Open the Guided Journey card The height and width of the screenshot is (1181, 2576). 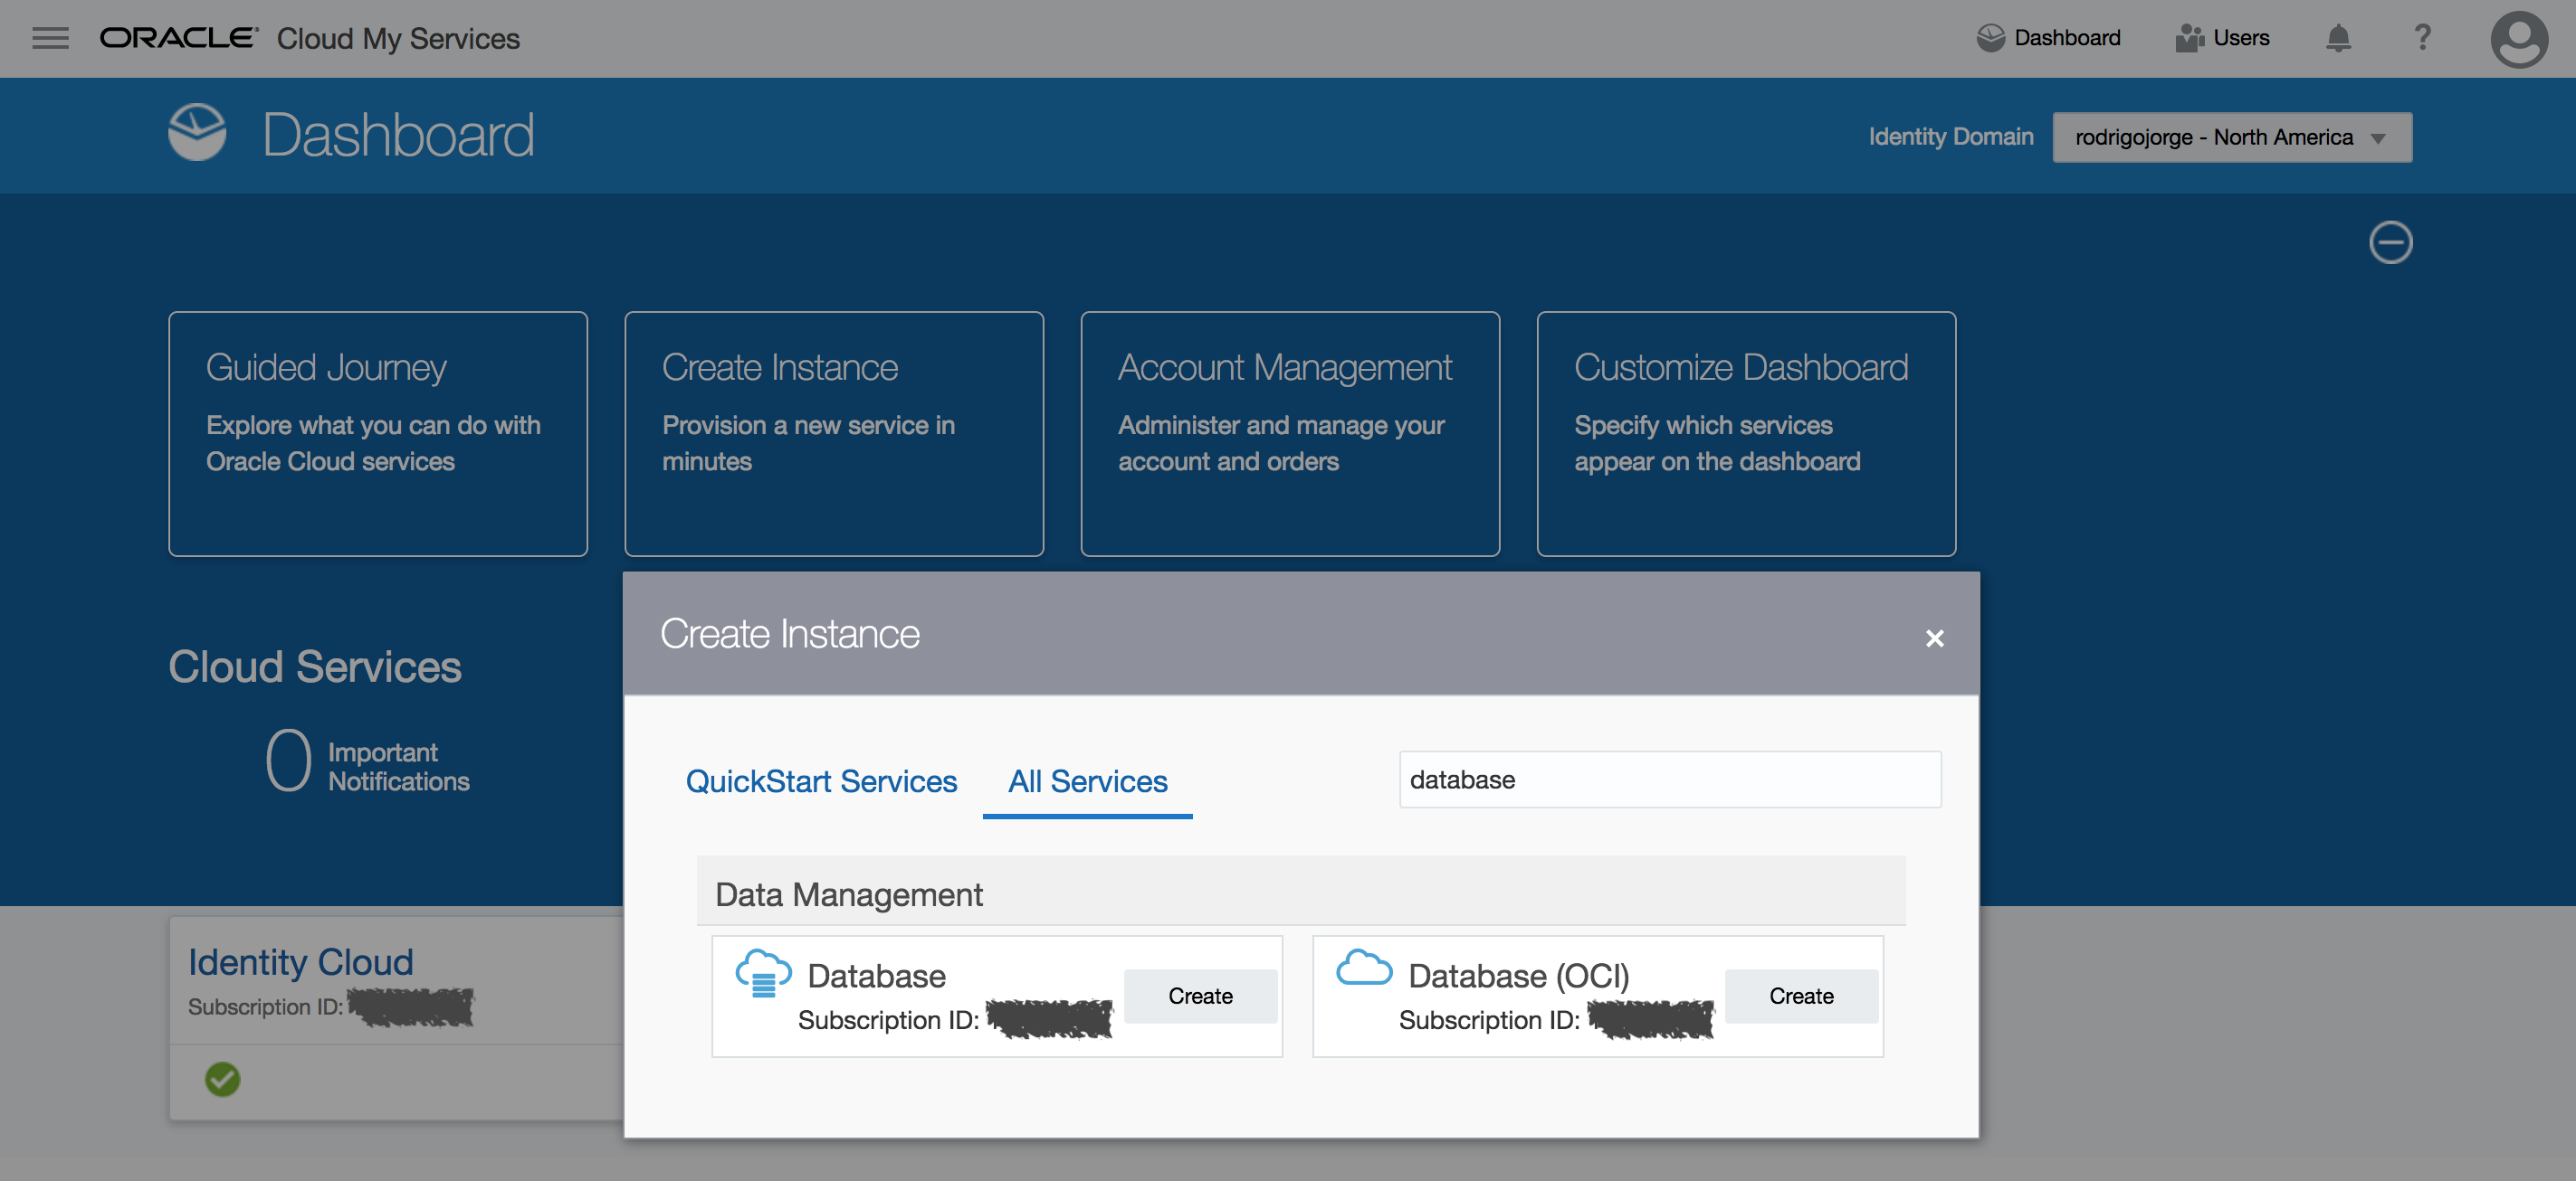point(378,434)
